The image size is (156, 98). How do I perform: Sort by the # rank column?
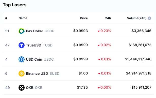(x=6, y=18)
